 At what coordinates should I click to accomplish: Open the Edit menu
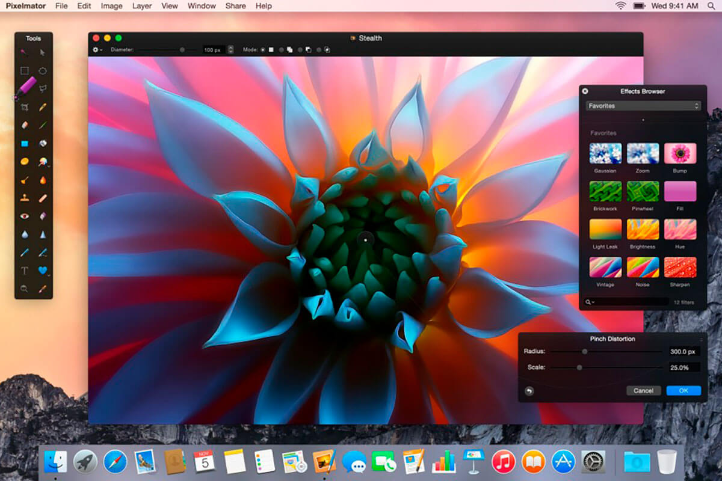point(84,6)
